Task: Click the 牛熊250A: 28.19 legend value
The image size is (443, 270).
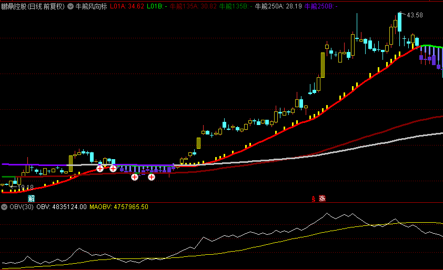Action: click(x=278, y=6)
